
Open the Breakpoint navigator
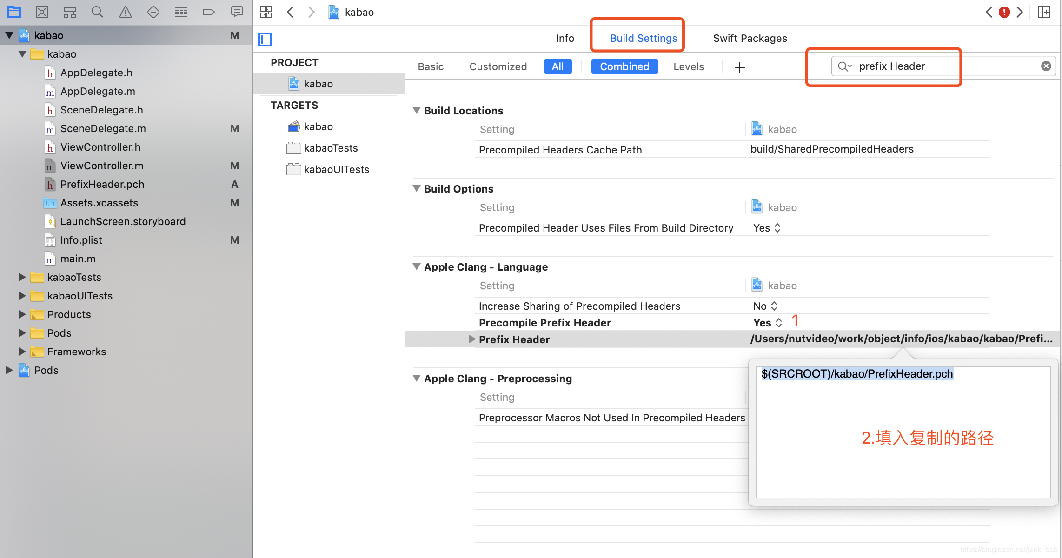point(209,12)
